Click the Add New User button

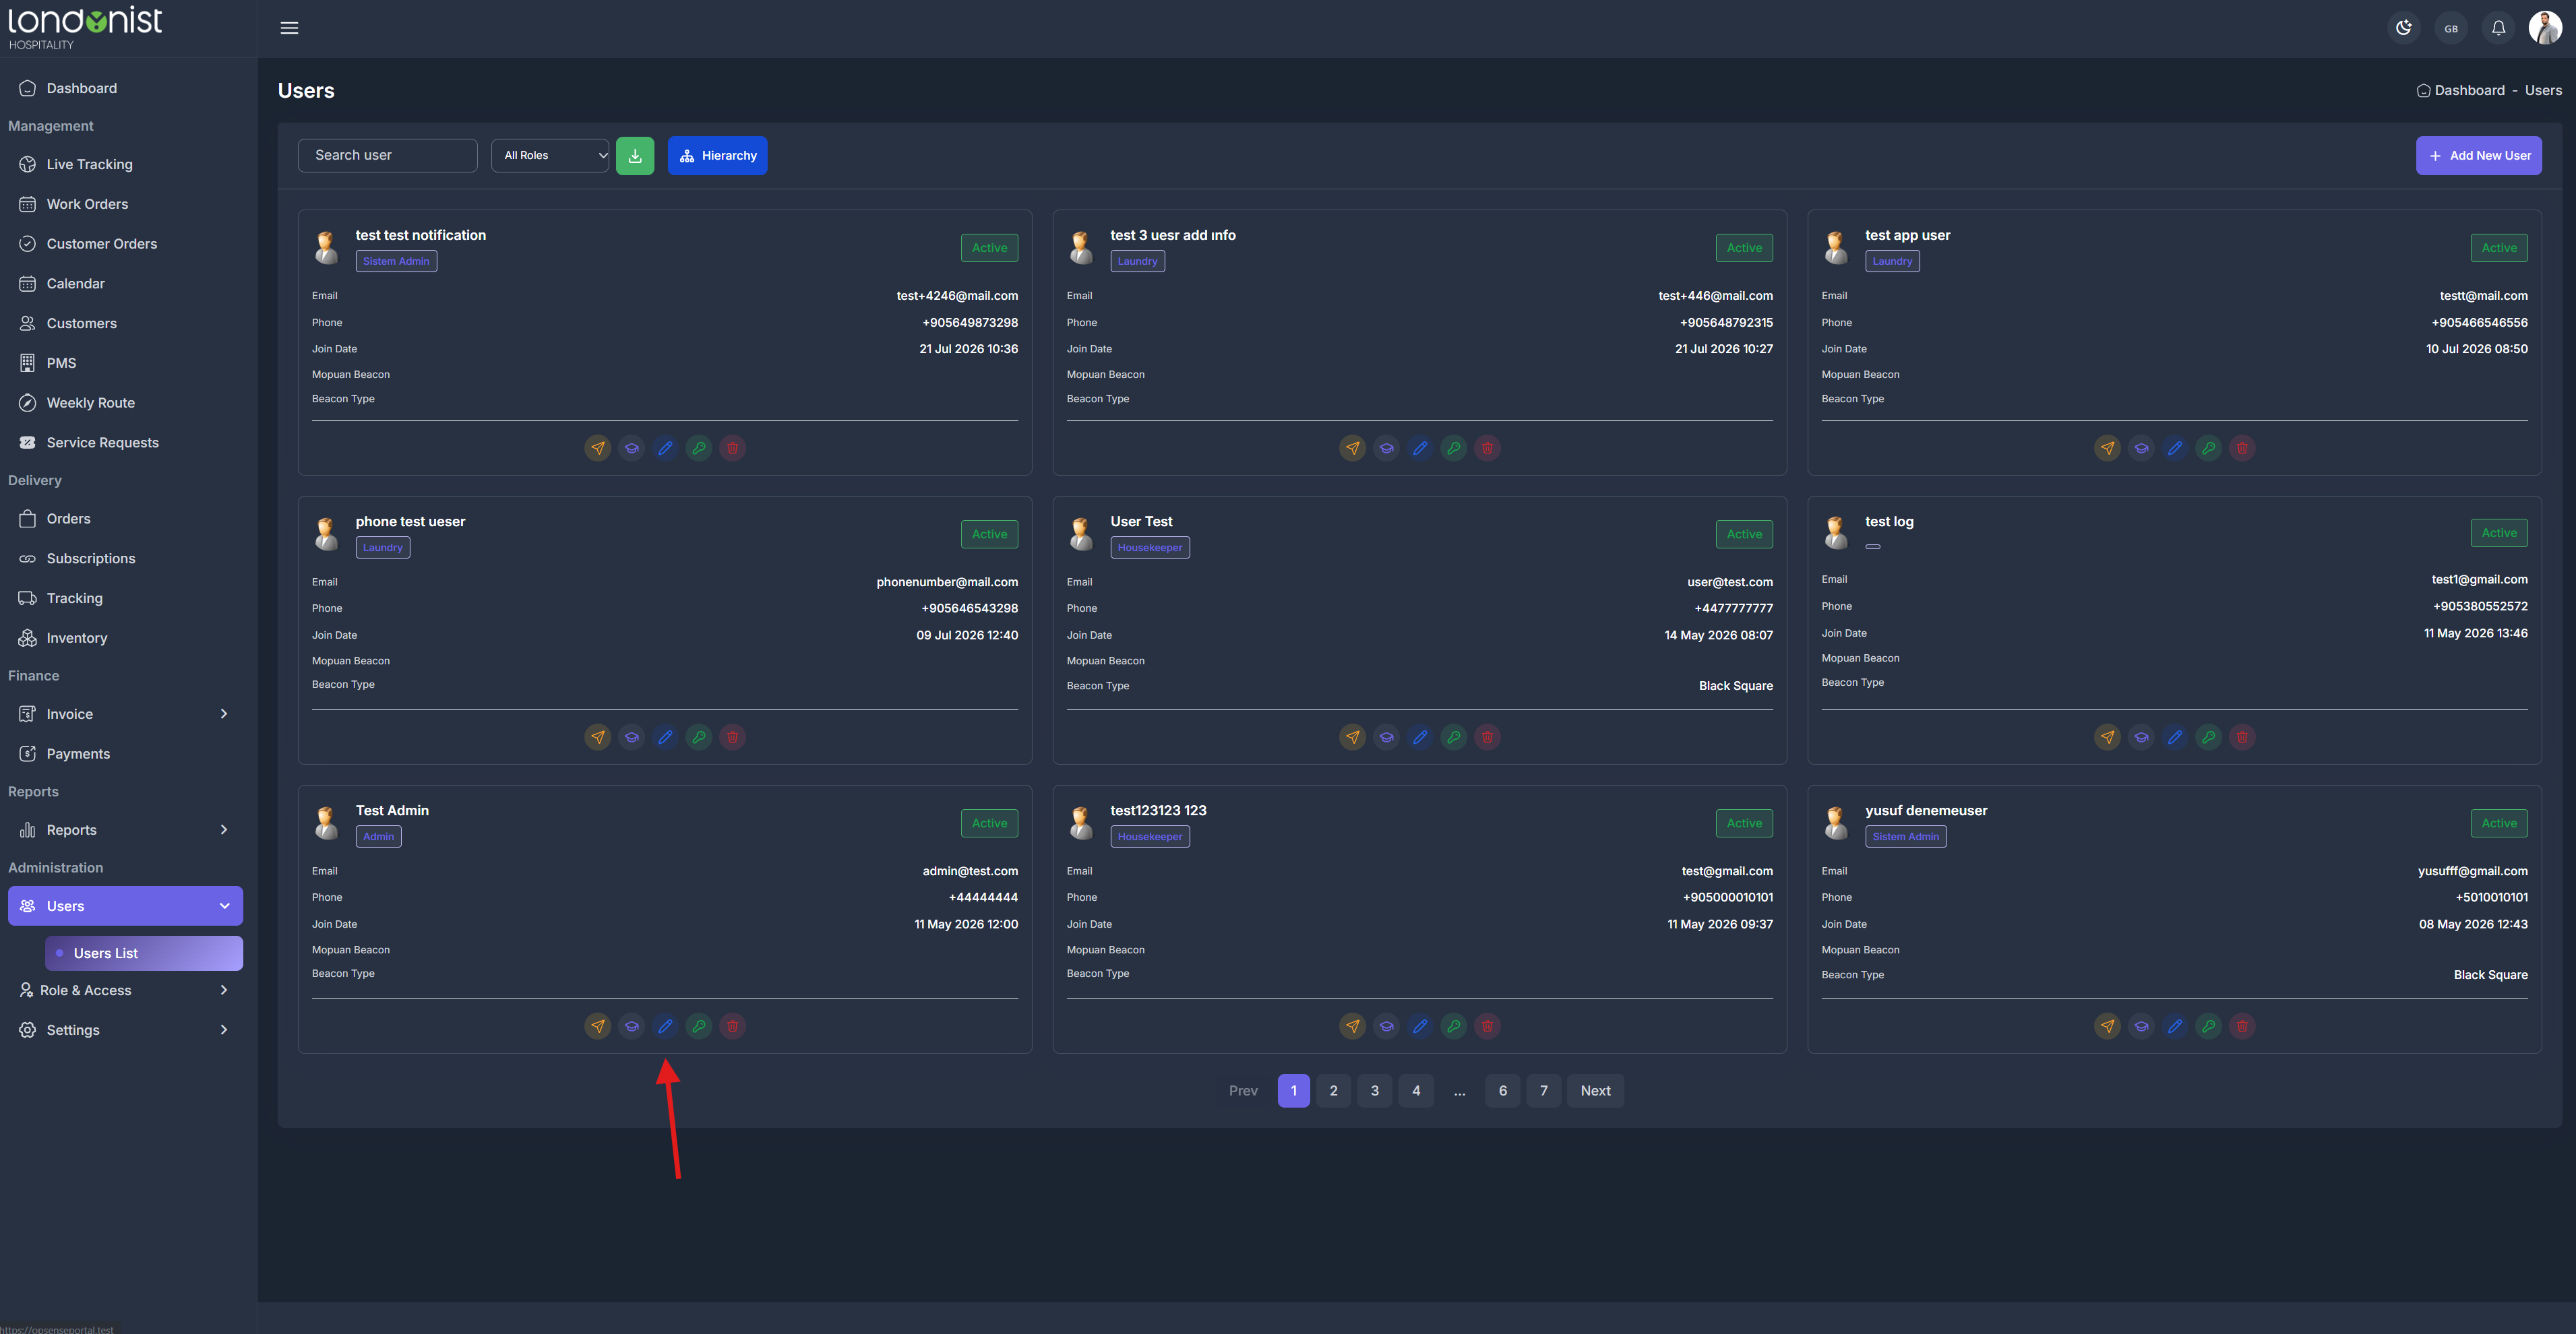click(2479, 156)
